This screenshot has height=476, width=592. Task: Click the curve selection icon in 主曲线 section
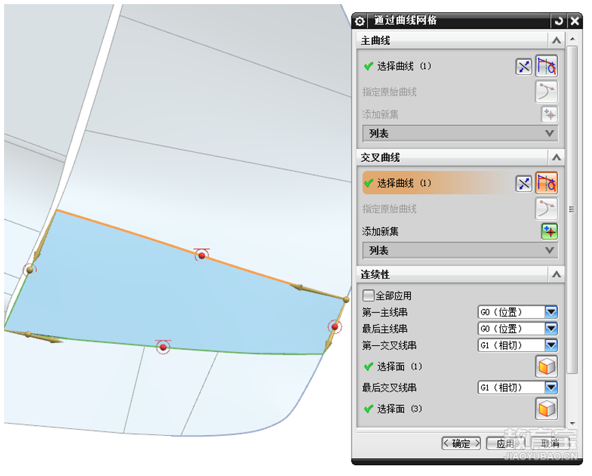pyautogui.click(x=546, y=67)
